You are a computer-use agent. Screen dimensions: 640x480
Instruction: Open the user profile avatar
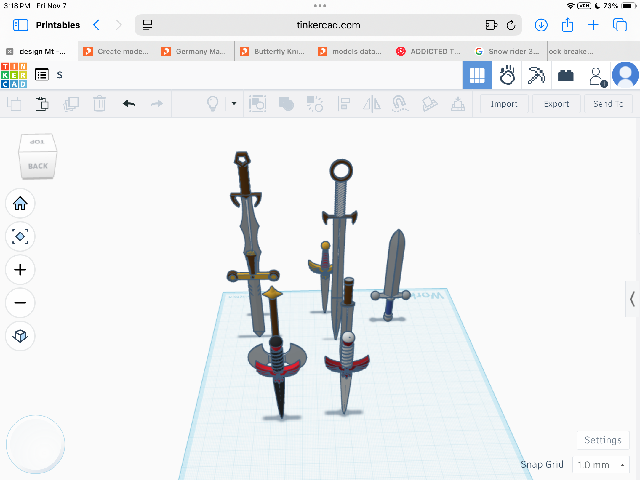tap(625, 75)
